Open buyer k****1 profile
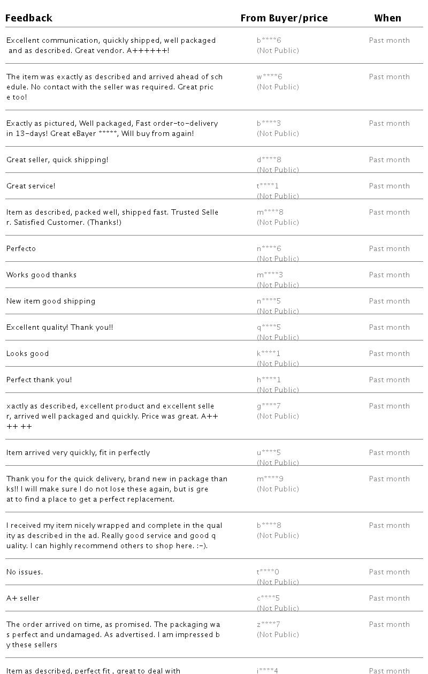 point(269,353)
